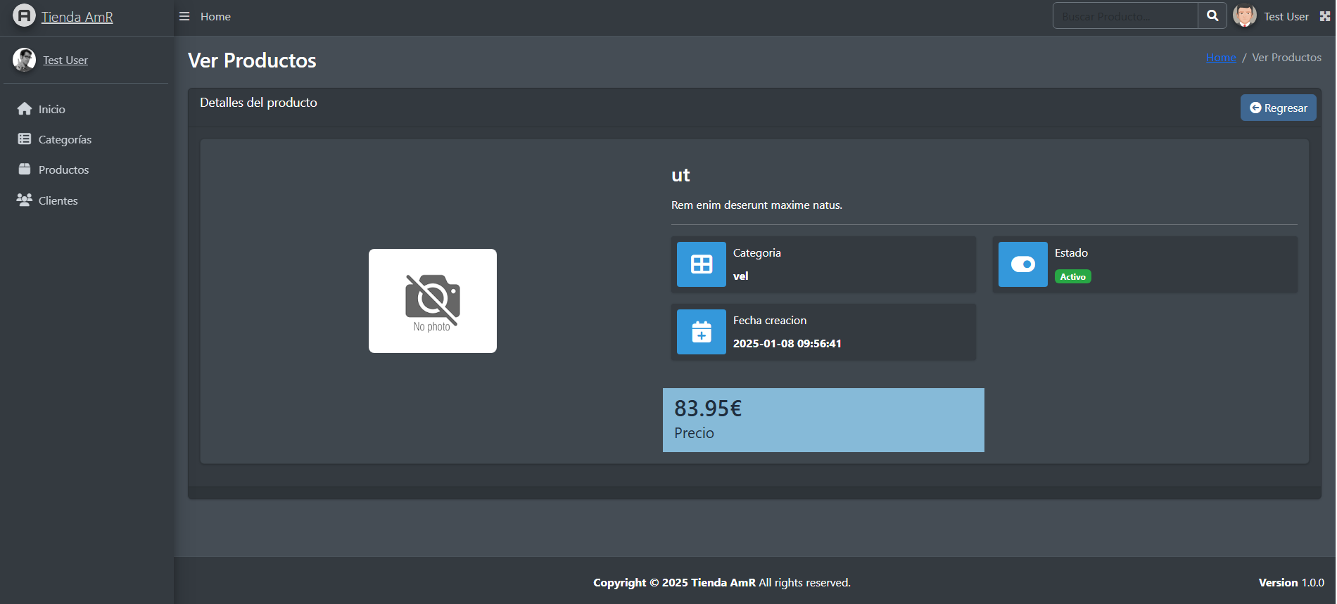Click the Regresar back button
1337x604 pixels.
[1278, 108]
